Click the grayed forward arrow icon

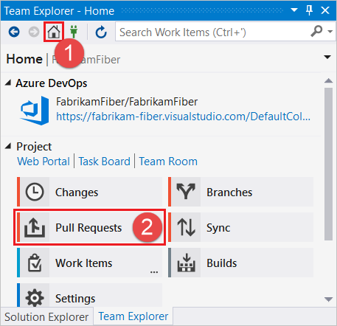(x=34, y=32)
